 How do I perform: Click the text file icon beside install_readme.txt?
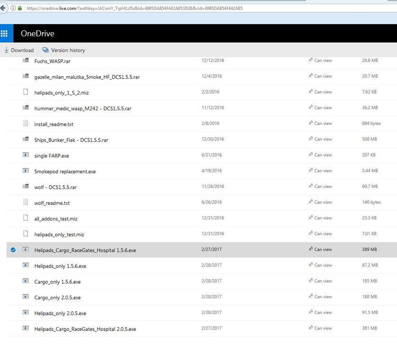[x=25, y=124]
